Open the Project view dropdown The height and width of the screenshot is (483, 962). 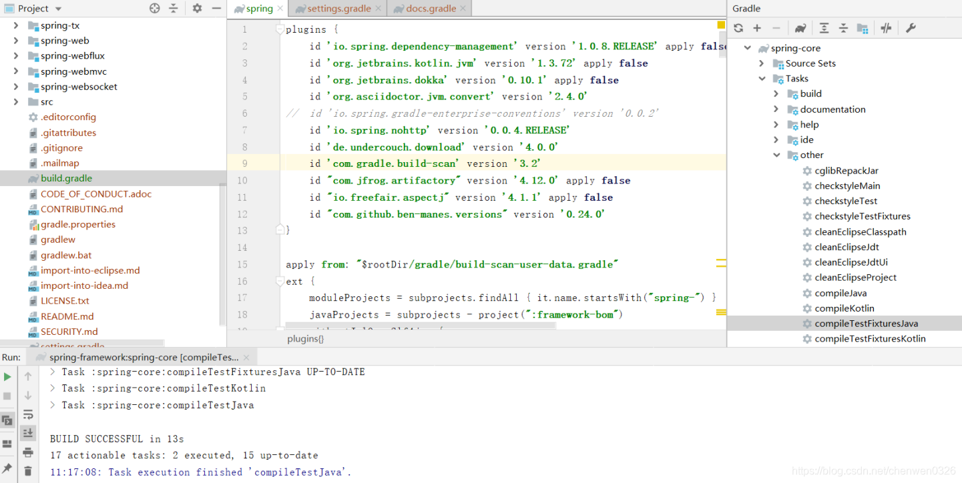pos(58,9)
